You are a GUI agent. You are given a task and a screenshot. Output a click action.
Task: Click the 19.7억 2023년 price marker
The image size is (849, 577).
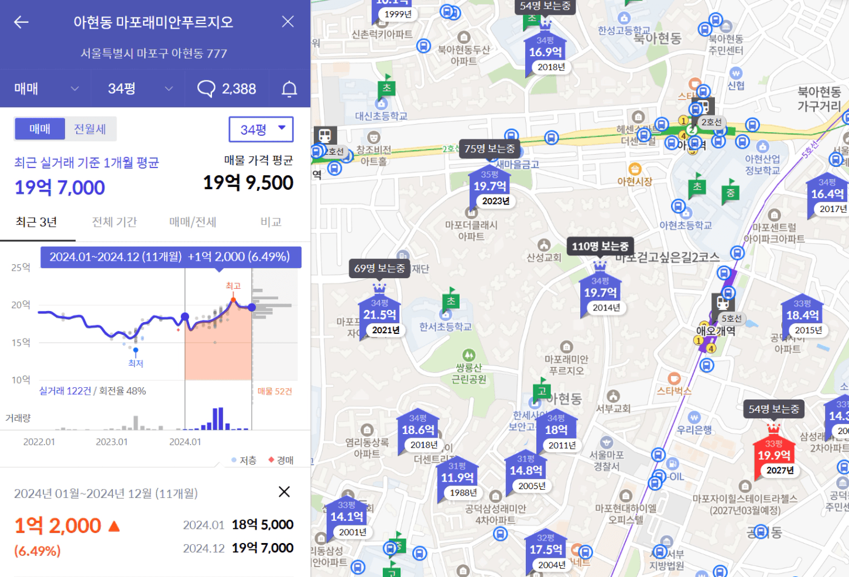coord(490,187)
